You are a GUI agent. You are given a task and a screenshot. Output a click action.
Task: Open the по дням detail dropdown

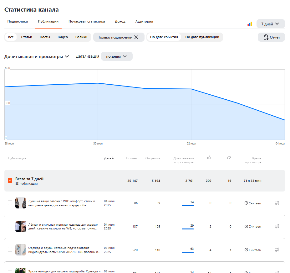117,56
